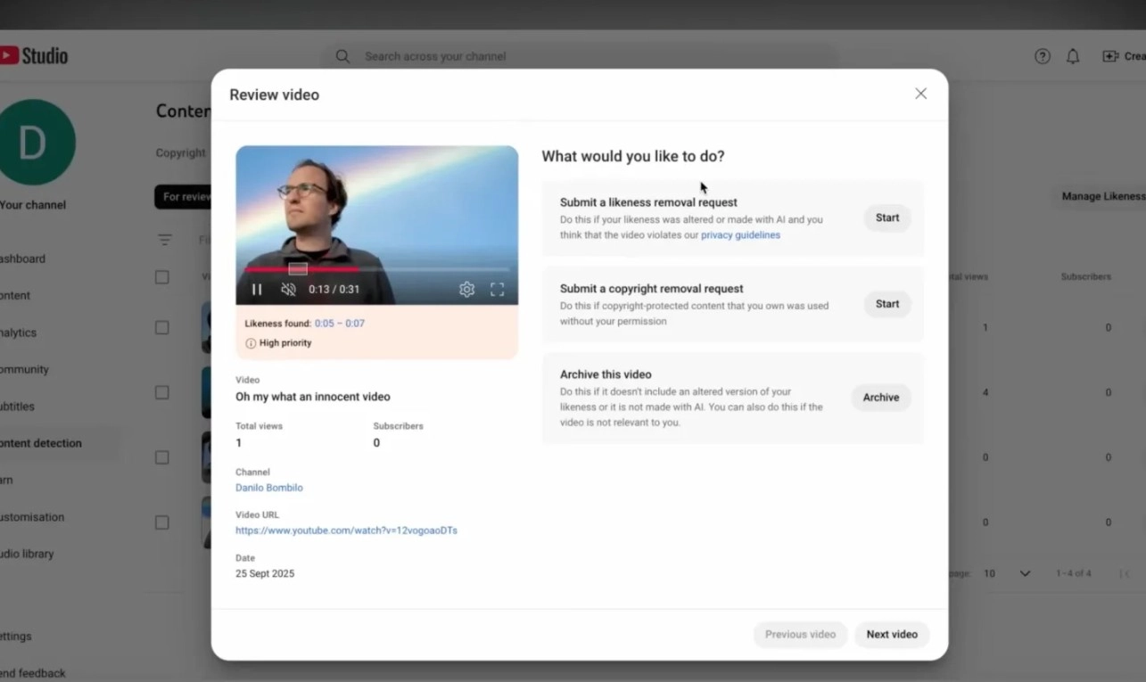1146x682 pixels.
Task: Expand the rows per page dropdown
Action: [x=1025, y=573]
